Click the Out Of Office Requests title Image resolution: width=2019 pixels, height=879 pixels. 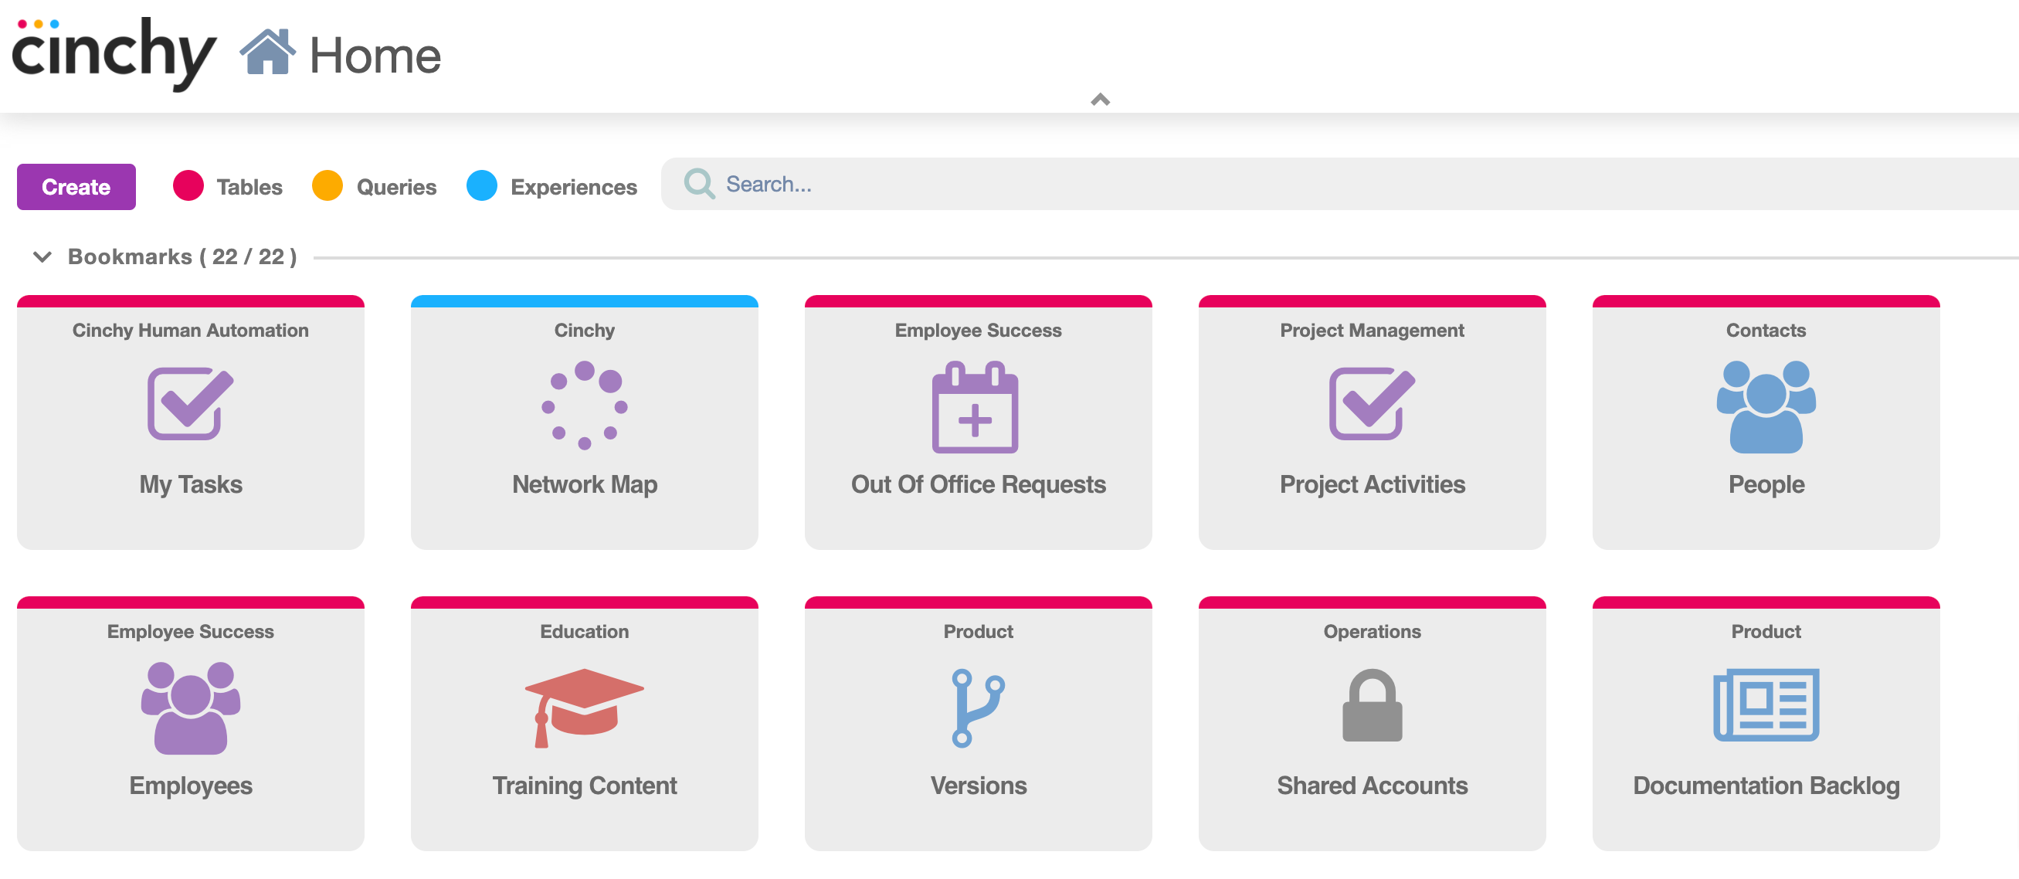coord(978,484)
